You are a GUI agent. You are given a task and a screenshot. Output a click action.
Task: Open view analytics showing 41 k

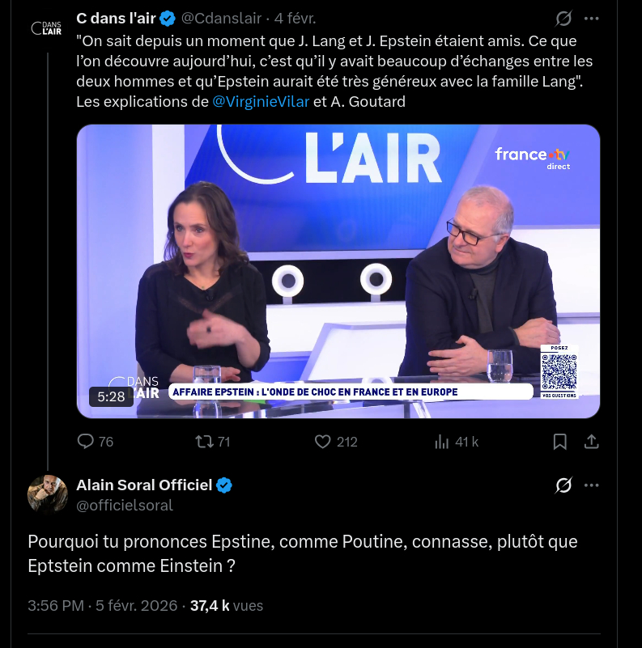tap(442, 442)
